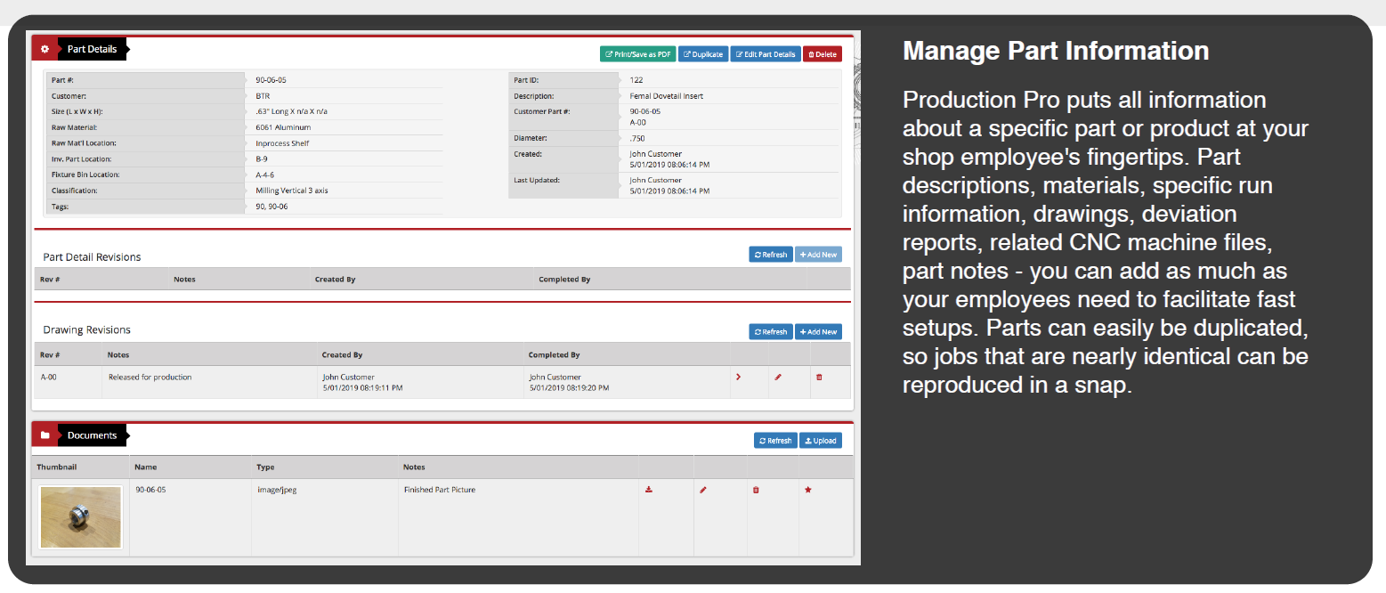Click the Created By timestamp 08:19:11 PM
The width and height of the screenshot is (1386, 593).
coord(362,388)
